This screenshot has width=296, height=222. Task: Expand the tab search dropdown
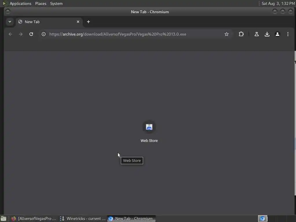pyautogui.click(x=10, y=22)
